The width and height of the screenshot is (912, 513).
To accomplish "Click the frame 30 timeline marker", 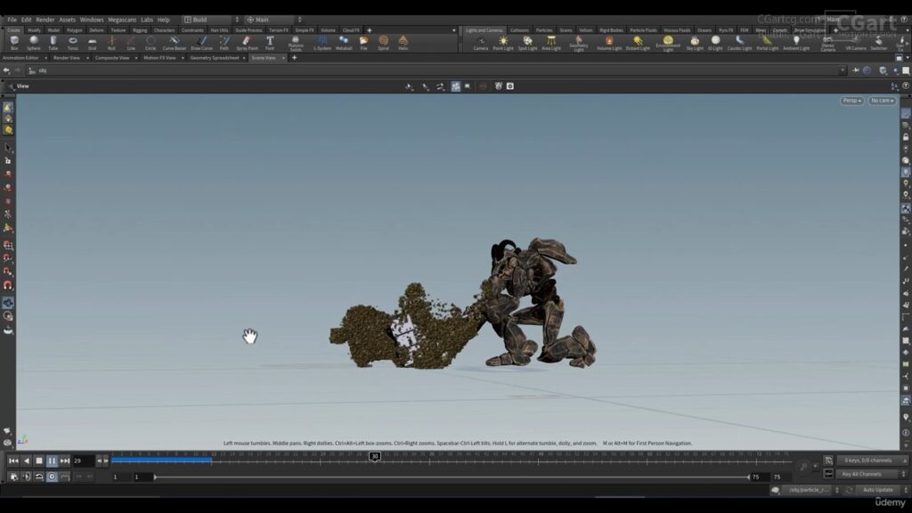I will [375, 457].
